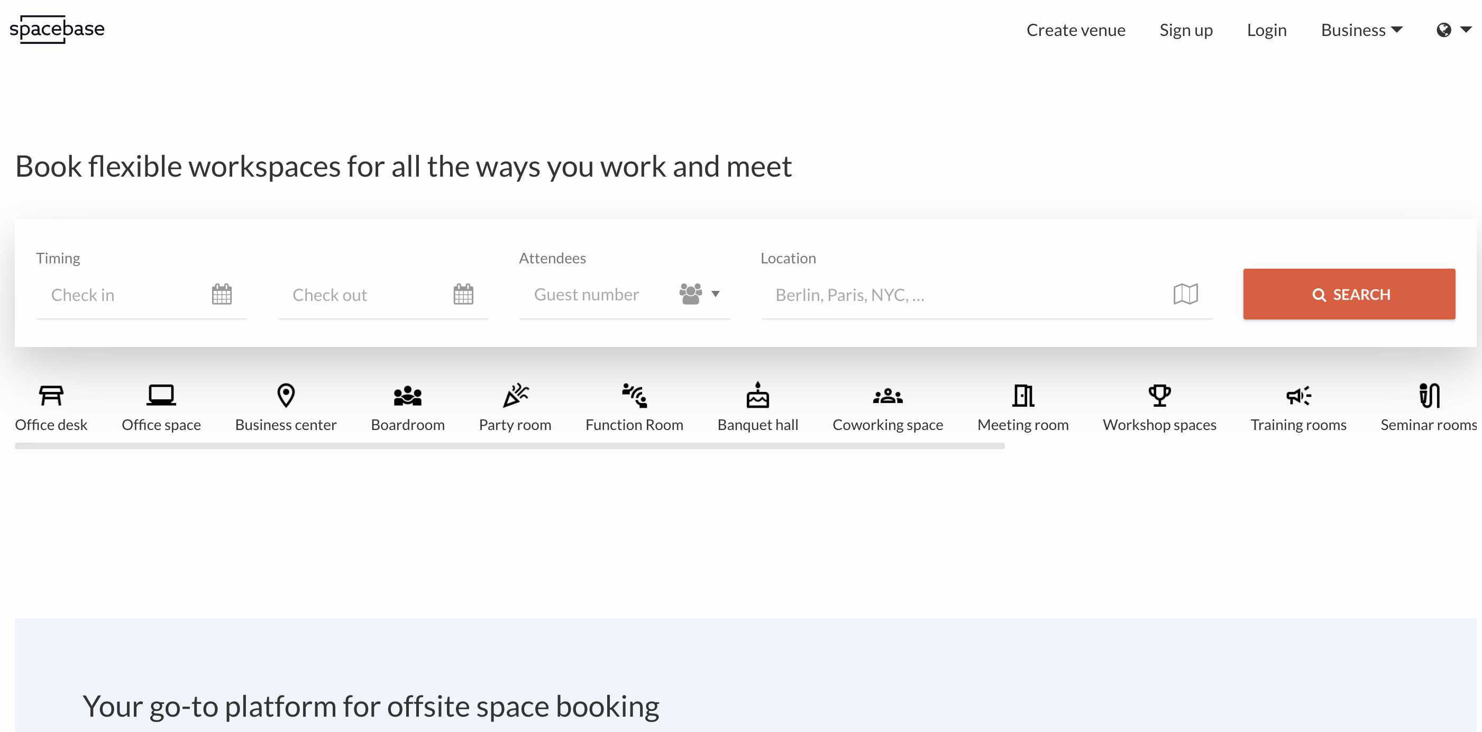
Task: Select the Boardroom group icon
Action: [x=408, y=396]
